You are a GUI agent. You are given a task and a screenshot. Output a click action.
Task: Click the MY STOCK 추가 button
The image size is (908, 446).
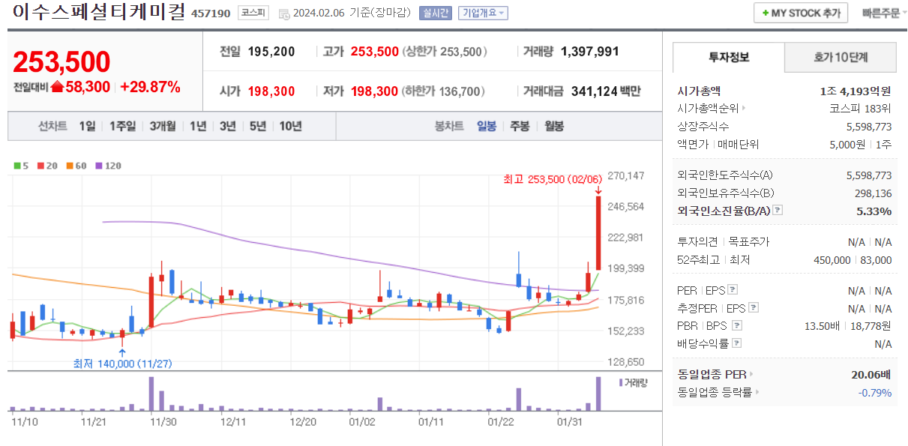pos(801,13)
